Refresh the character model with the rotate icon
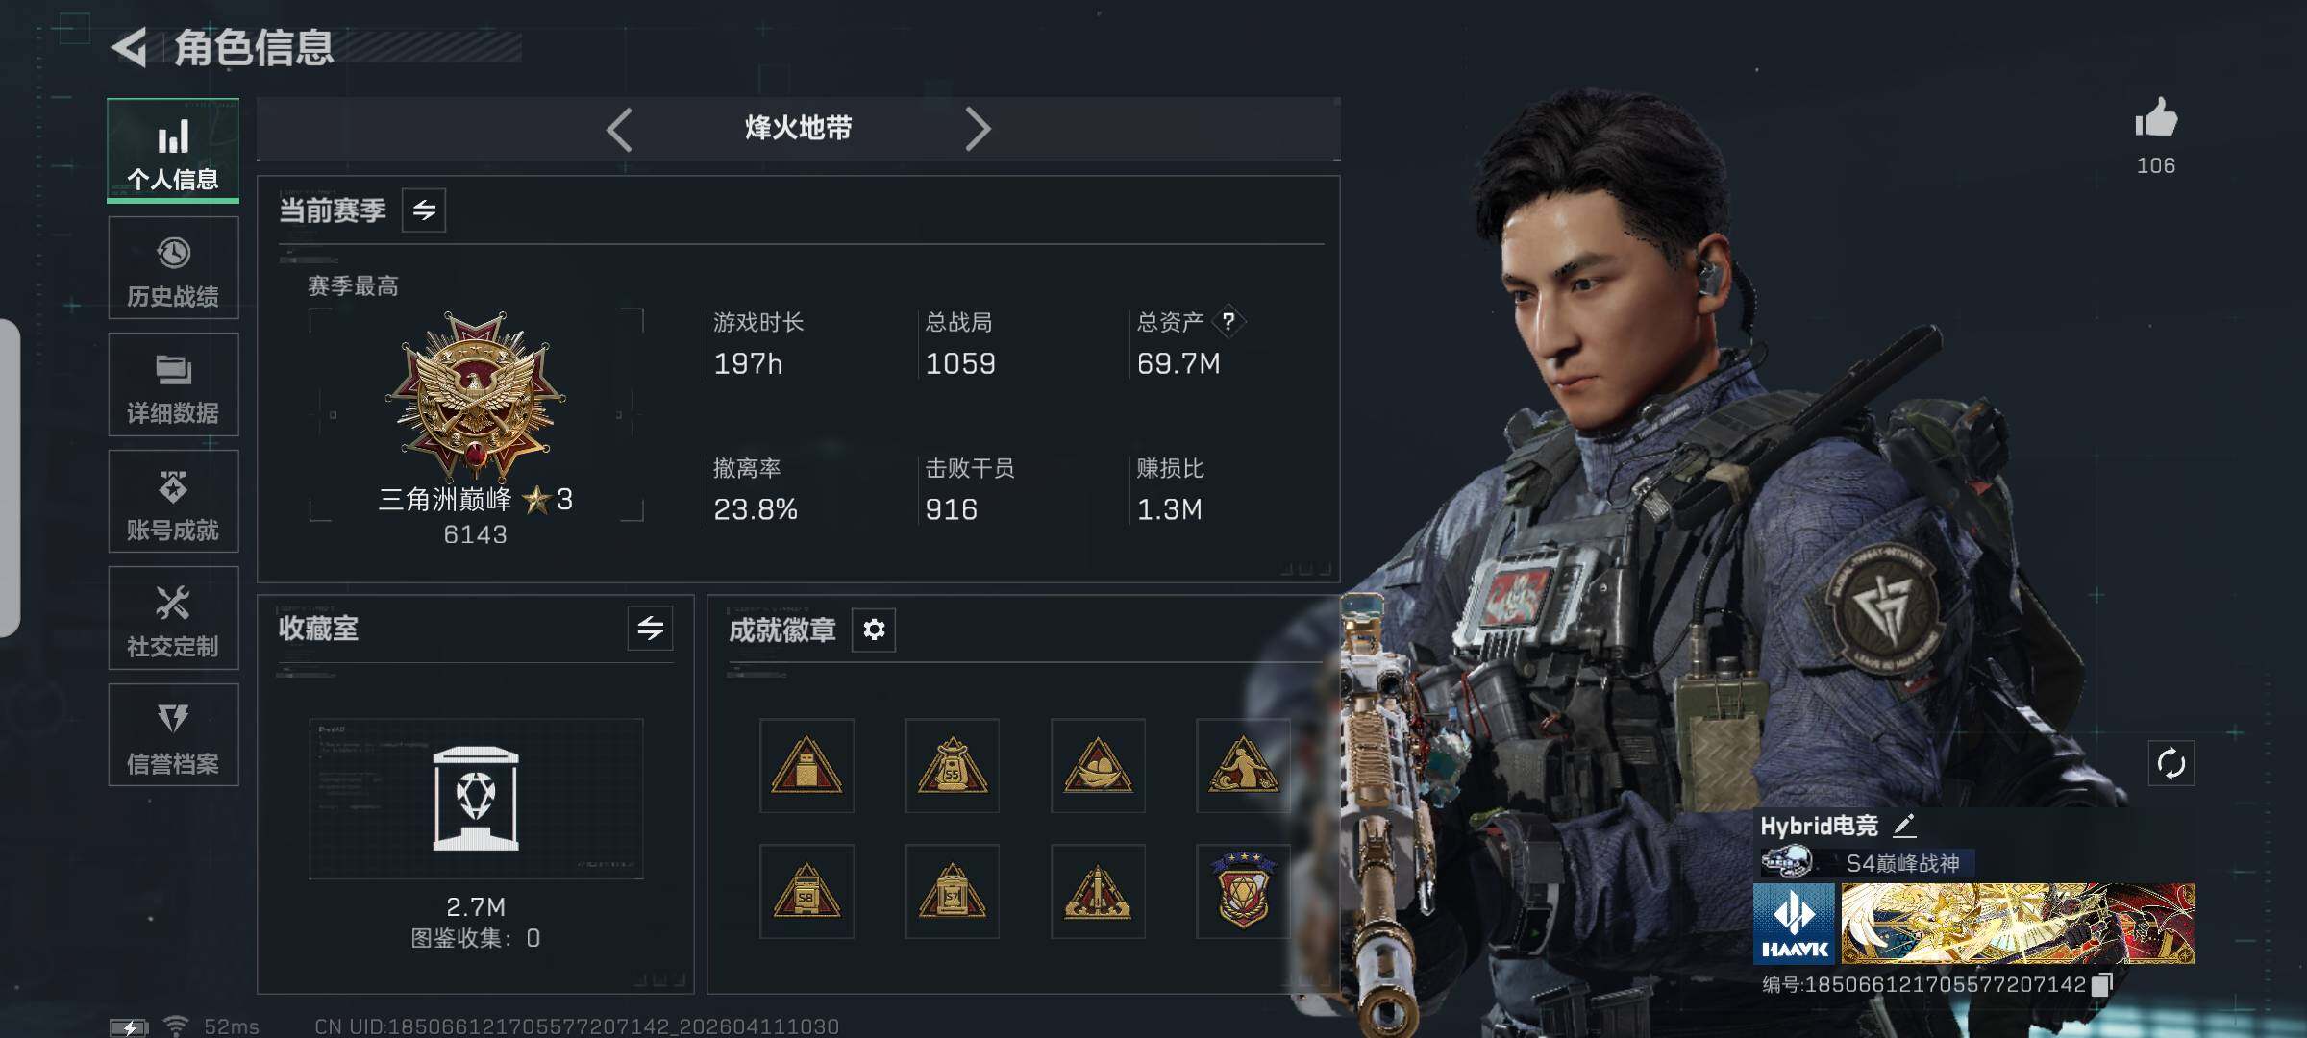This screenshot has width=2307, height=1038. (x=2171, y=764)
